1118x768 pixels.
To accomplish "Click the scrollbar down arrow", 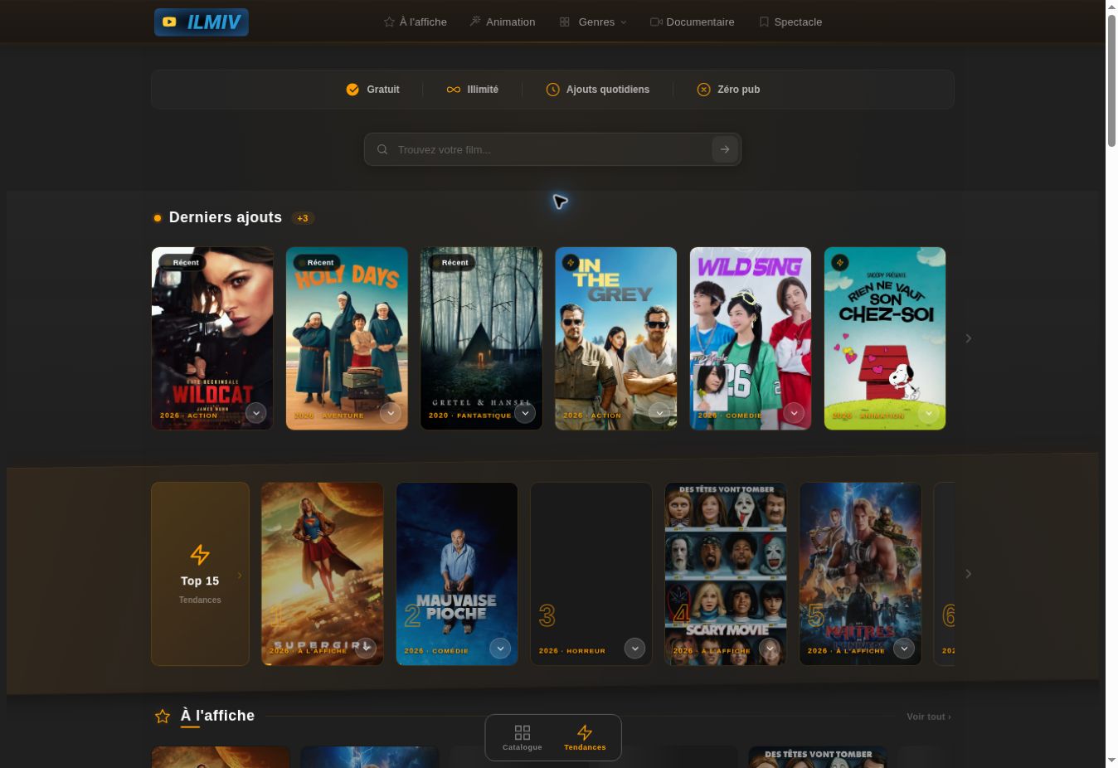I will (1111, 761).
